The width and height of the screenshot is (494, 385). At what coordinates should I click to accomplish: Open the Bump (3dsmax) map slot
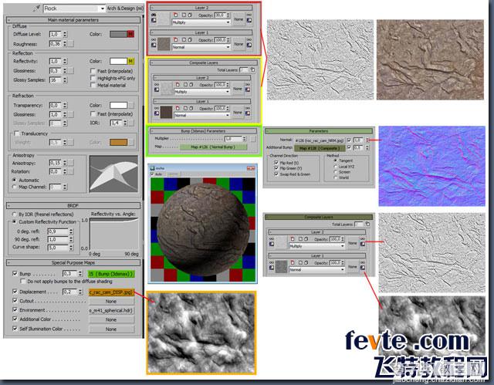tap(111, 274)
